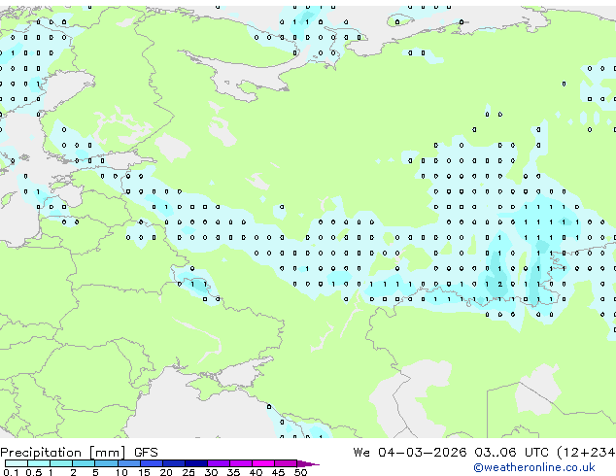Viewport: 616px width, 476px height.
Task: Click the '25' legend scale label
Action: tap(188, 472)
